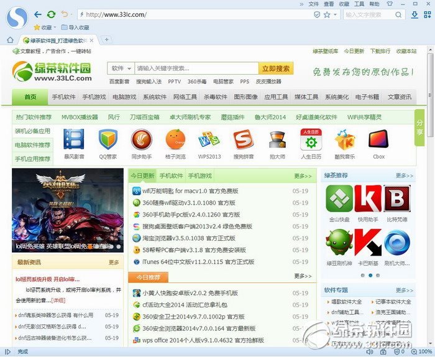Switch to 手机软件 navigation tab
The height and width of the screenshot is (357, 435).
(x=63, y=97)
